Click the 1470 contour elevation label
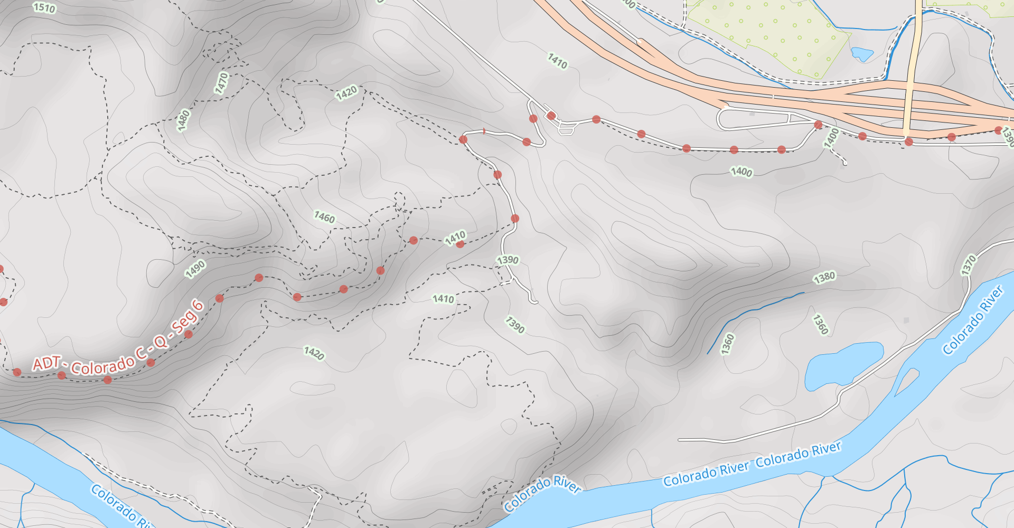This screenshot has width=1014, height=528. [x=222, y=83]
